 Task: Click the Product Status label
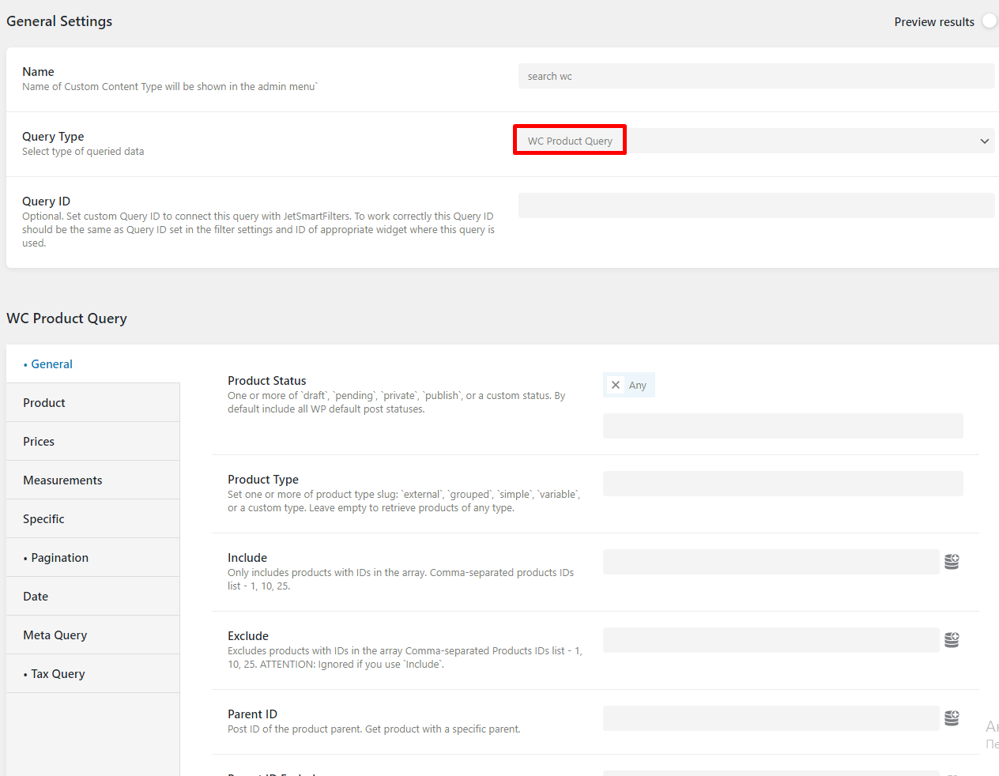coord(267,381)
